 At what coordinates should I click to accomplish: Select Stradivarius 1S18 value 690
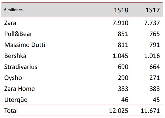(123, 67)
